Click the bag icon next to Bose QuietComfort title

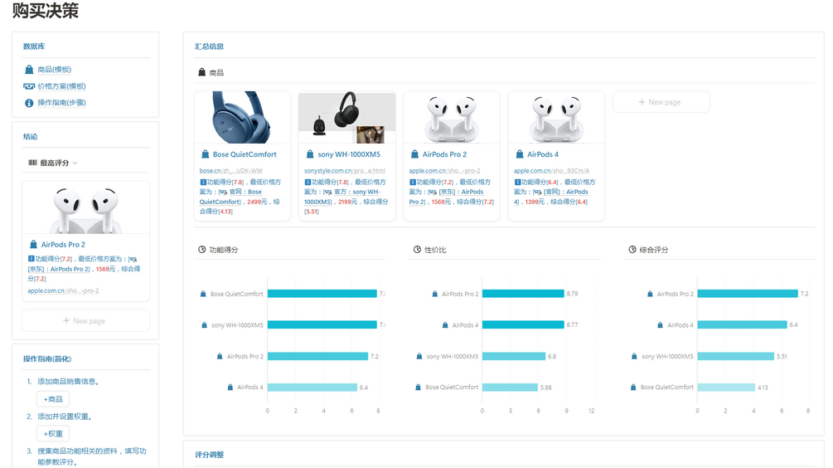[x=205, y=154]
